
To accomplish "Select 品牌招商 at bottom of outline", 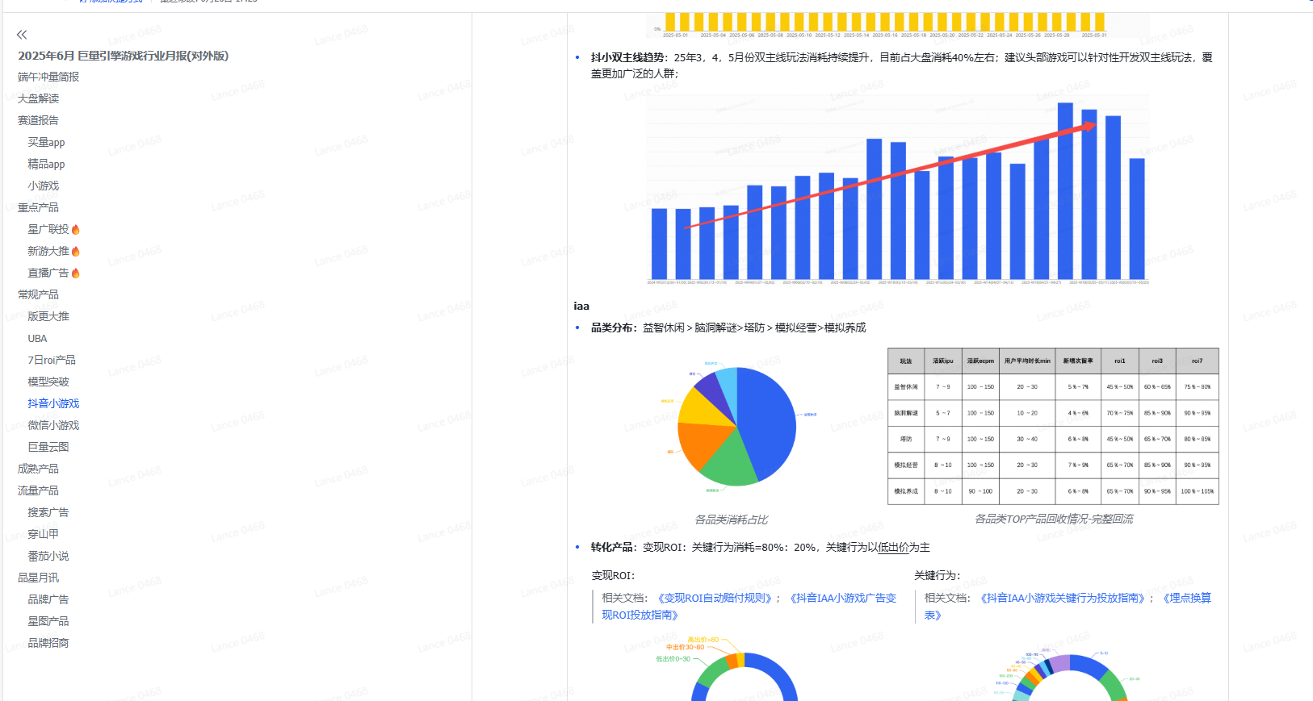I will click(48, 643).
